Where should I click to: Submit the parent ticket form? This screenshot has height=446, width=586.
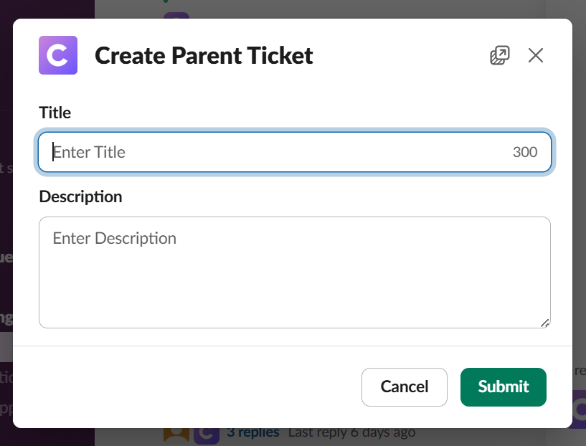point(504,387)
